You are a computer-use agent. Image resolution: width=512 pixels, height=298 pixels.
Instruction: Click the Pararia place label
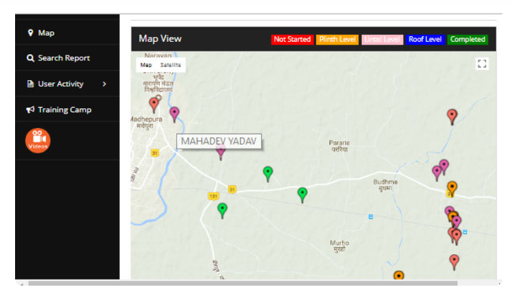[x=339, y=146]
